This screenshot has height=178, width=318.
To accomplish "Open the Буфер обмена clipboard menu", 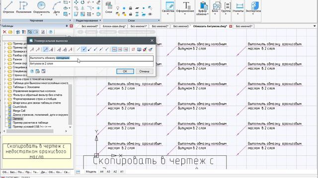I will (x=202, y=8).
